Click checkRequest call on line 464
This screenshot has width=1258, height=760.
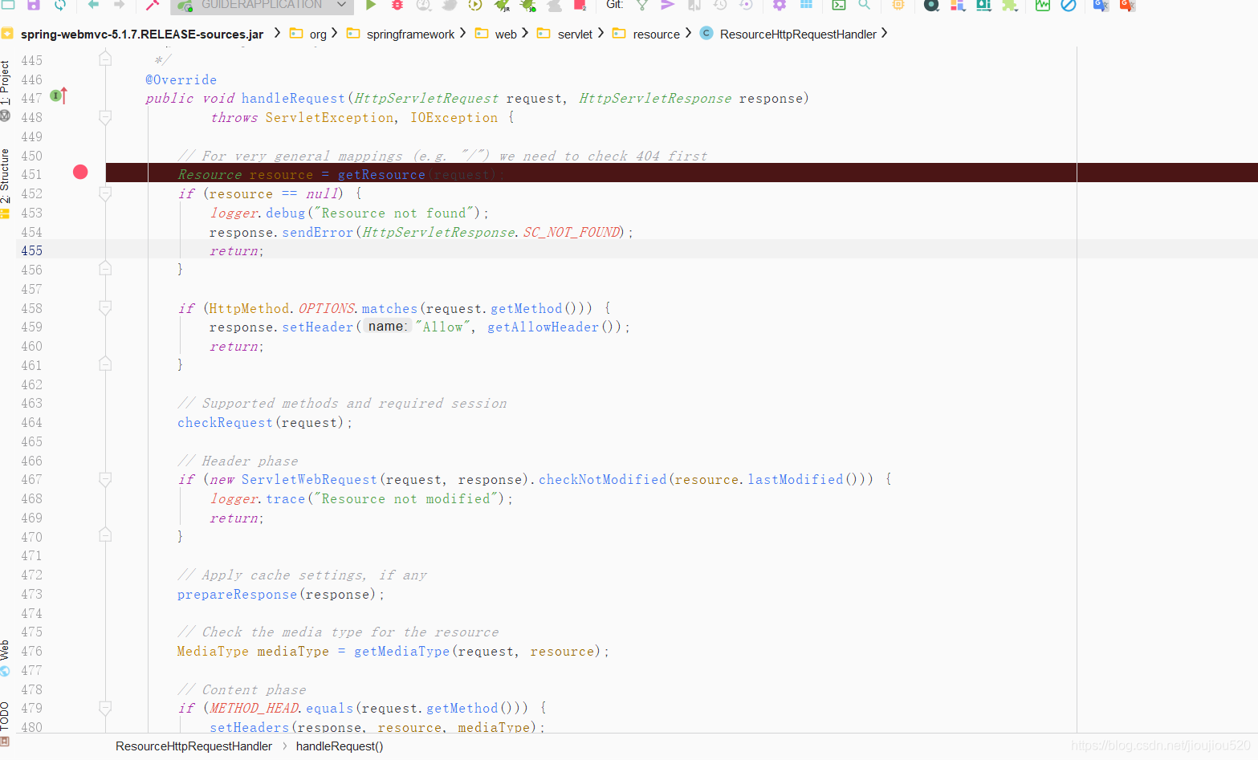[x=225, y=423]
